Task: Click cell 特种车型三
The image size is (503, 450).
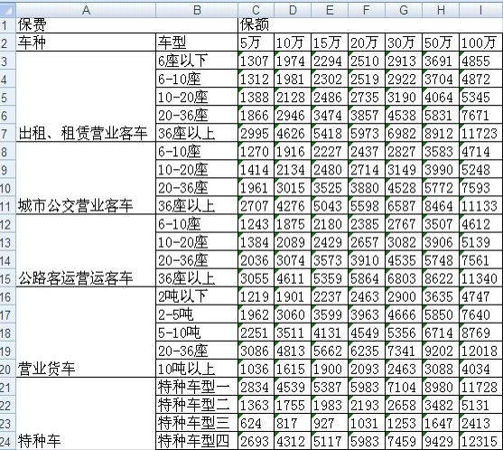Action: point(197,423)
